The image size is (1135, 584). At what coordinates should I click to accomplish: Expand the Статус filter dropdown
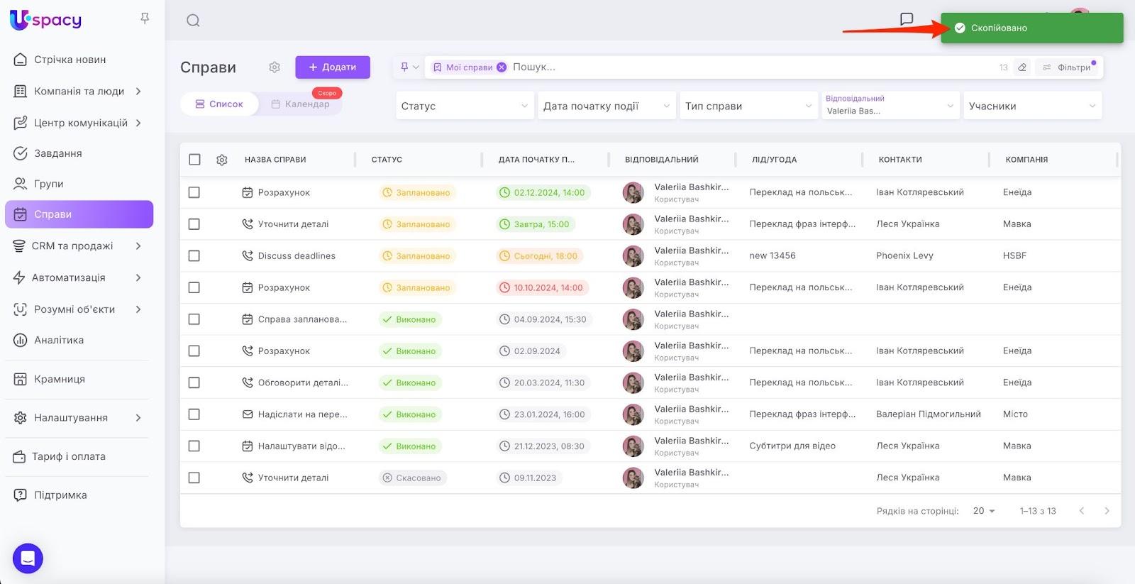click(x=464, y=106)
